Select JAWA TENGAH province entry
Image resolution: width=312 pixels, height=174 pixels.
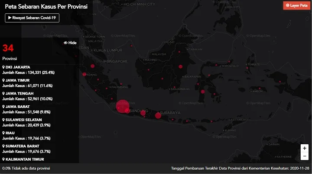(x=27, y=96)
